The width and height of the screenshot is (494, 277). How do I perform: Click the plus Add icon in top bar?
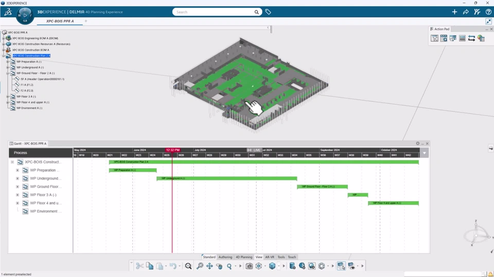coord(454,12)
